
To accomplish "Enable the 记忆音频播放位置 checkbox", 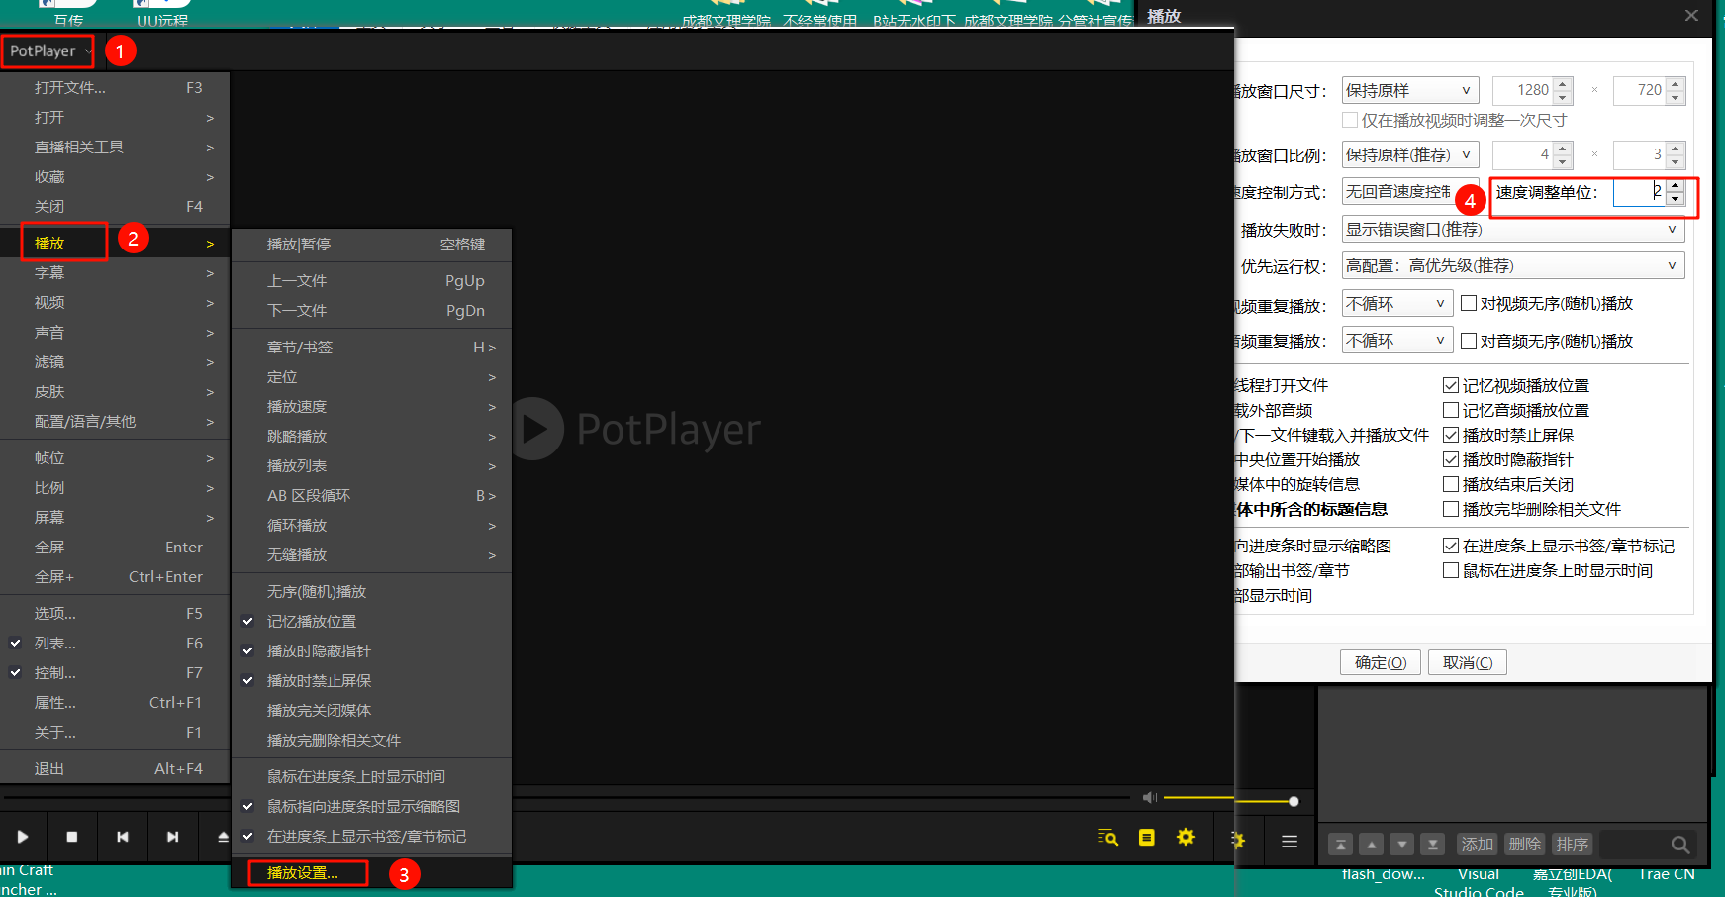I will (x=1452, y=409).
